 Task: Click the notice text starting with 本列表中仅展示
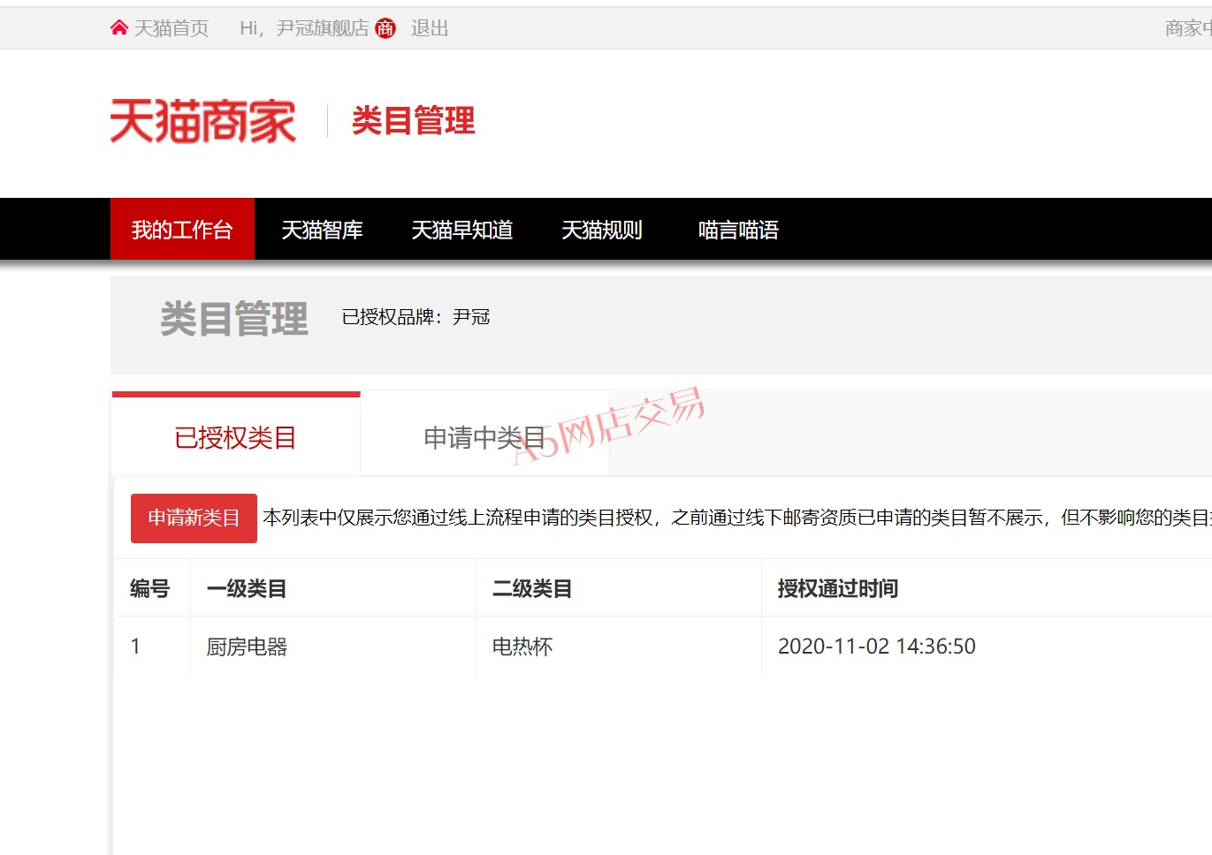coord(737,518)
